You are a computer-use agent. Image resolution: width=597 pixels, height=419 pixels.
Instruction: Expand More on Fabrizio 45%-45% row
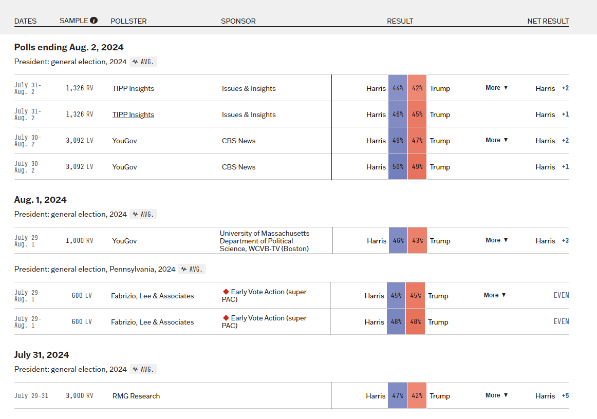click(495, 295)
